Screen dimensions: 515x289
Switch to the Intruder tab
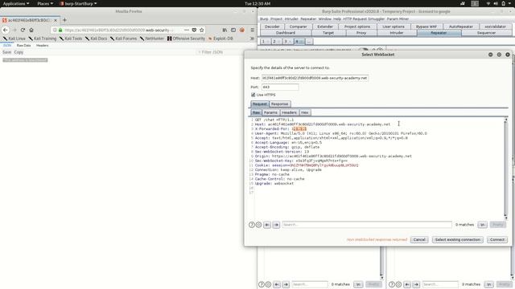pyautogui.click(x=397, y=33)
